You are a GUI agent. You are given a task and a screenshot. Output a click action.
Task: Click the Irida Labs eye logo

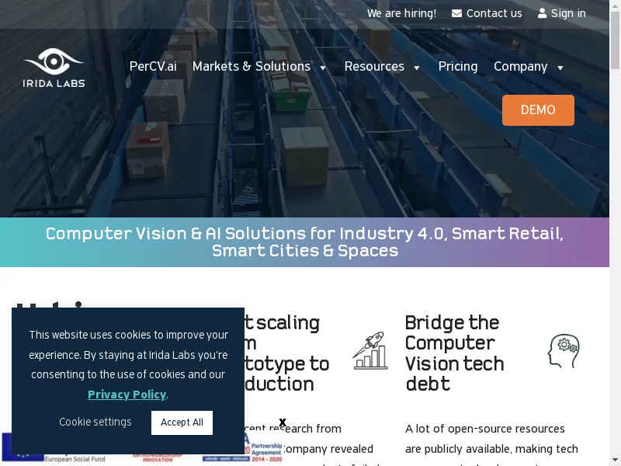(x=54, y=68)
